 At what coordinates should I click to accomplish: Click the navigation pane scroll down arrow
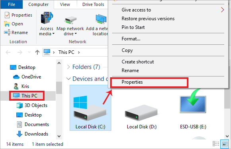[x=59, y=136]
